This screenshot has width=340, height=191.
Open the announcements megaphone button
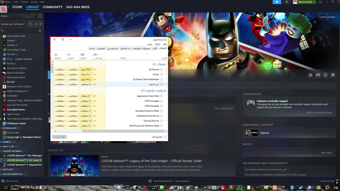(277, 2)
